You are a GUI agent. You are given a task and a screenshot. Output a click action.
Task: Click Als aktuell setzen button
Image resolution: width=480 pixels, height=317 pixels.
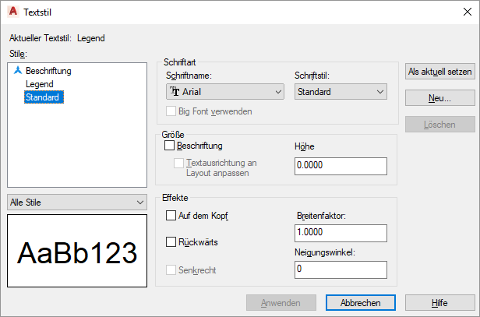[440, 72]
